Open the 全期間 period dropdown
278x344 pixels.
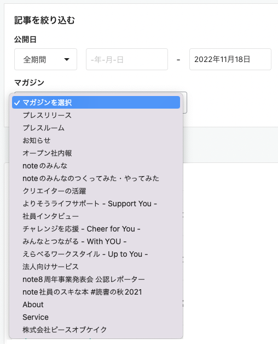(x=45, y=59)
